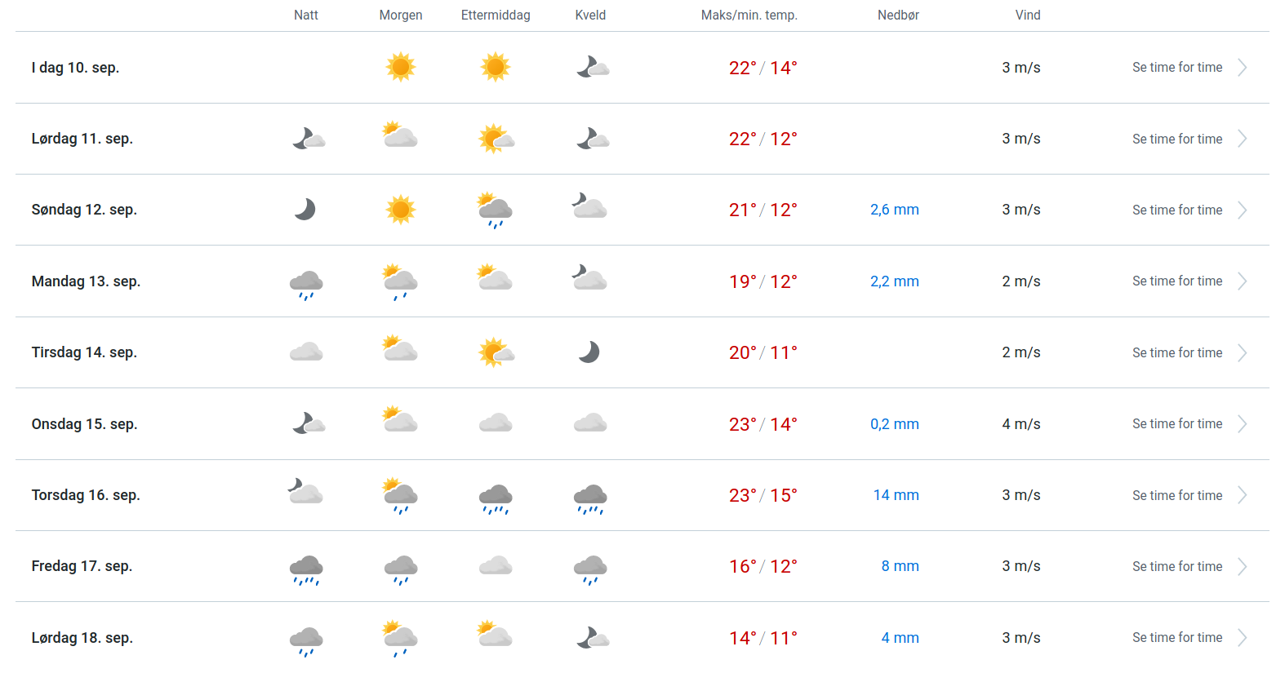Image resolution: width=1285 pixels, height=673 pixels.
Task: Expand the Mandag 13. sep. row chevron
Action: (x=1242, y=281)
